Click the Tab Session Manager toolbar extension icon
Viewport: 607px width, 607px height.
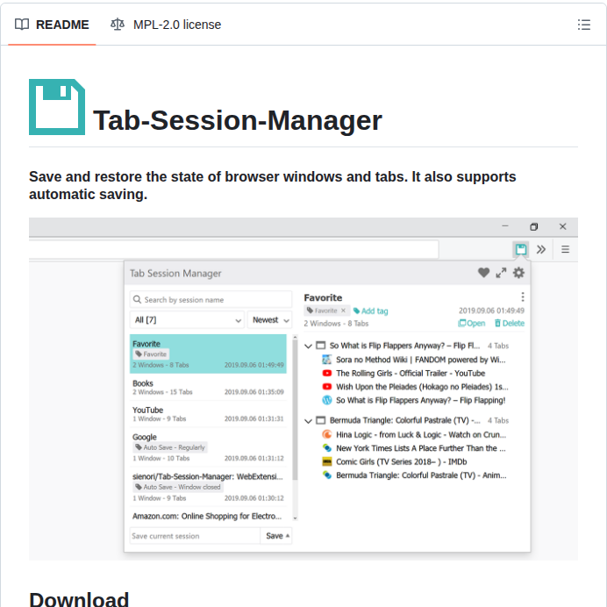coord(521,249)
